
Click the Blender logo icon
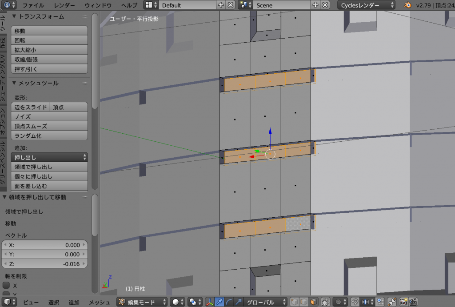(407, 5)
